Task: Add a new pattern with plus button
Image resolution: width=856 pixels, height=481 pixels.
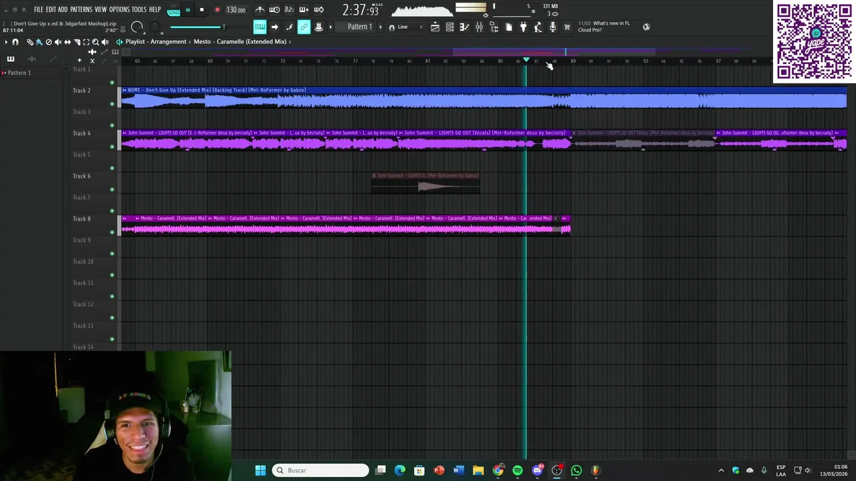Action: (381, 27)
